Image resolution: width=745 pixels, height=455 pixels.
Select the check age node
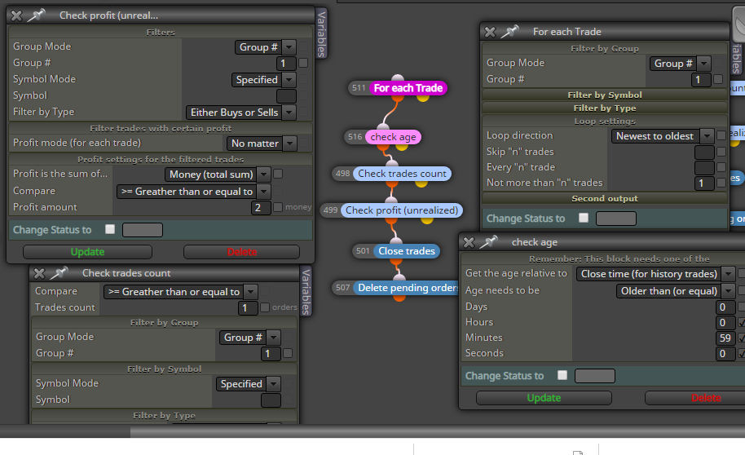click(393, 137)
